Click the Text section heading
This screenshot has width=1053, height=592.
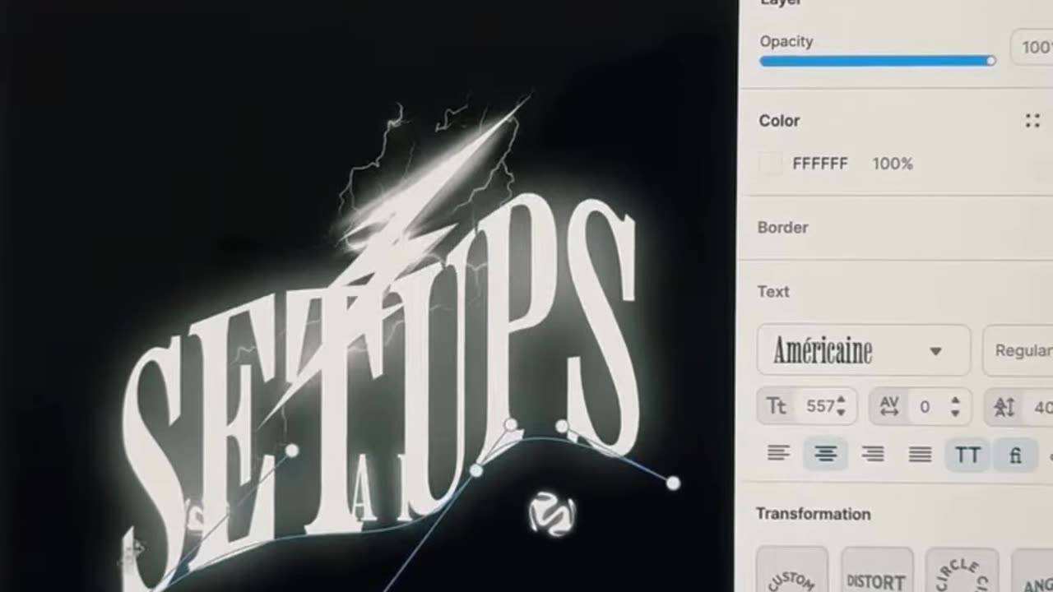coord(773,291)
